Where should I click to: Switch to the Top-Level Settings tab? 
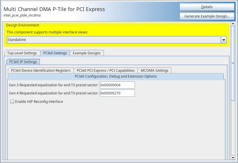pos(22,53)
